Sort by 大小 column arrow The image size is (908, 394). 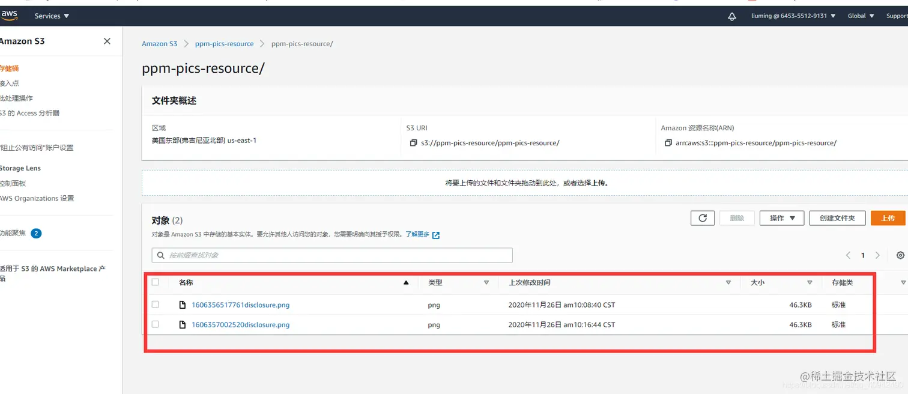(x=810, y=282)
